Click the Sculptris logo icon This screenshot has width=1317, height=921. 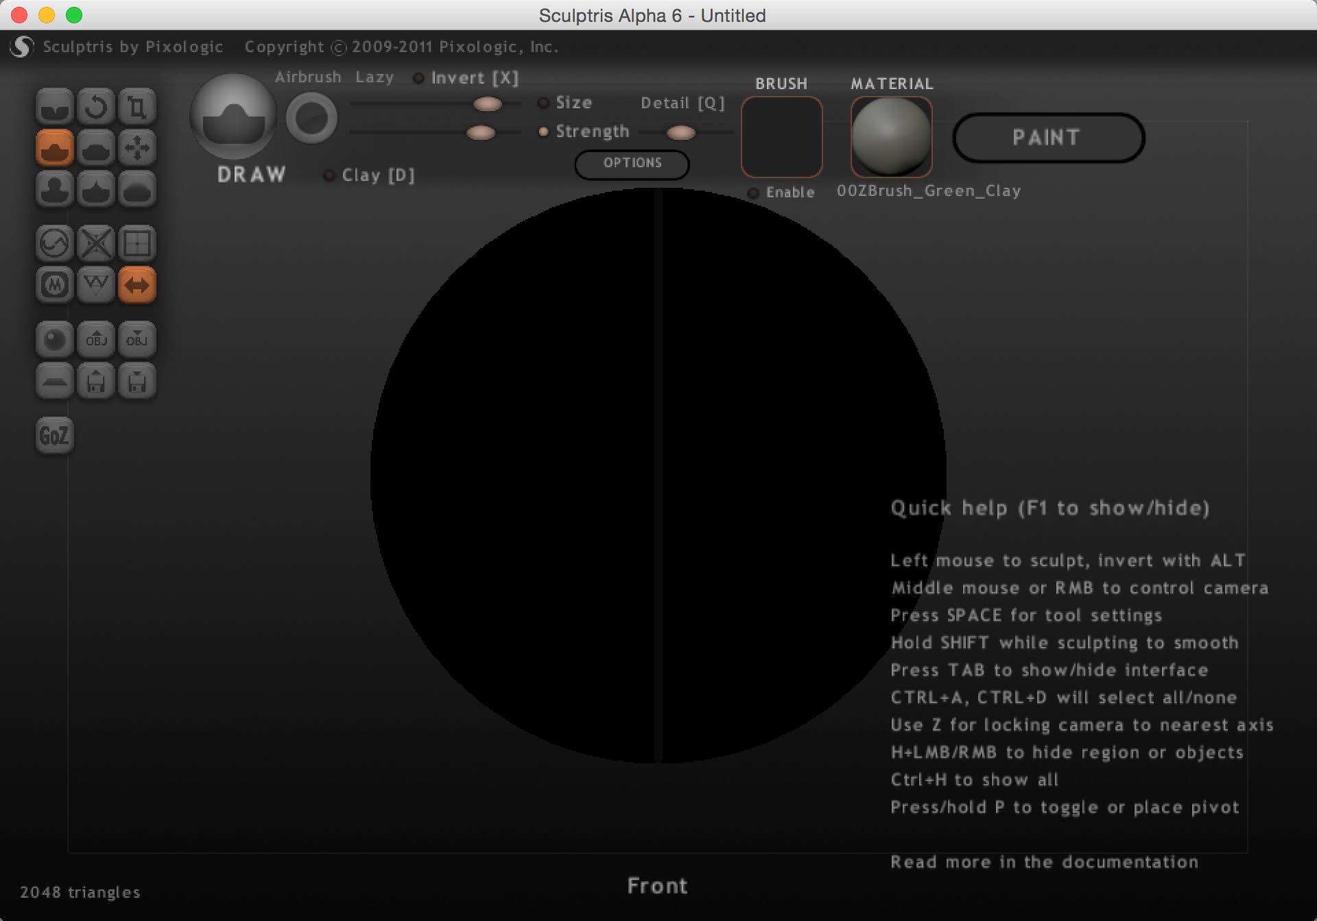[x=22, y=47]
